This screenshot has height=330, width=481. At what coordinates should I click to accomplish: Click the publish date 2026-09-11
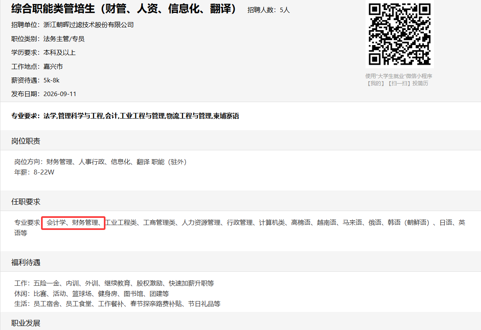60,94
